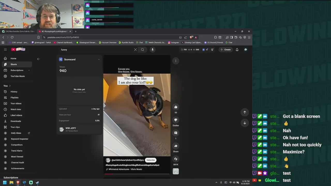Open the sound thumbnail below Remix
Screen dimensions: 331x186
point(176,171)
